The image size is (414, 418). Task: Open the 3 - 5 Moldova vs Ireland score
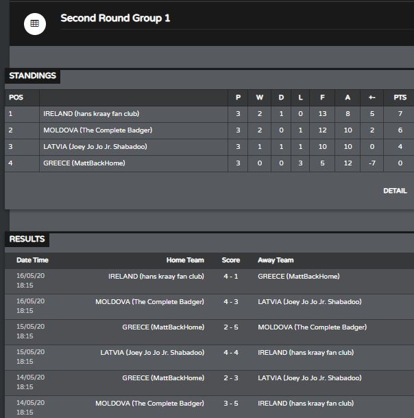point(231,403)
